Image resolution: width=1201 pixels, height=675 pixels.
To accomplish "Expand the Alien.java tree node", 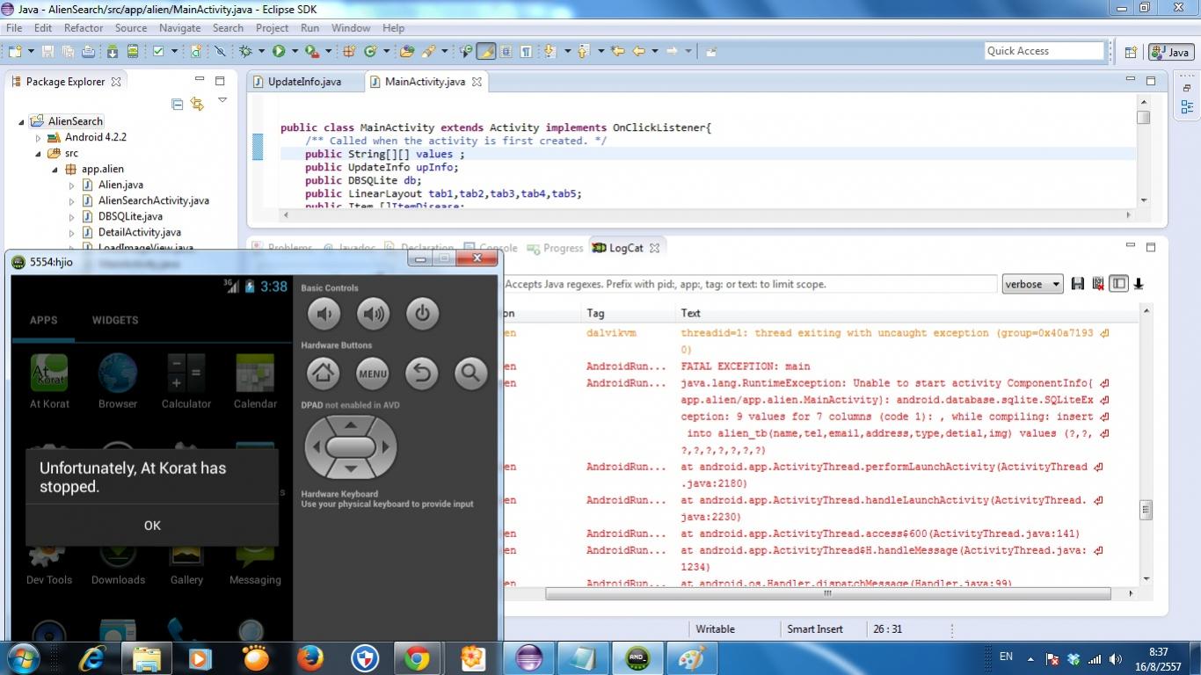I will coord(71,185).
